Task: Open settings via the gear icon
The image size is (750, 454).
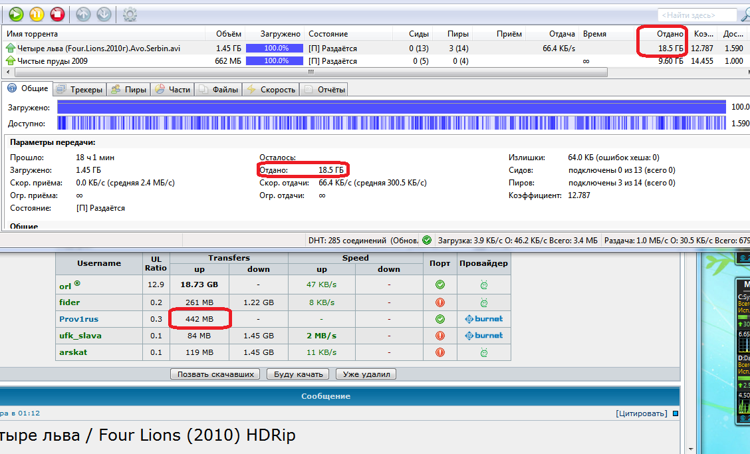Action: click(x=130, y=13)
